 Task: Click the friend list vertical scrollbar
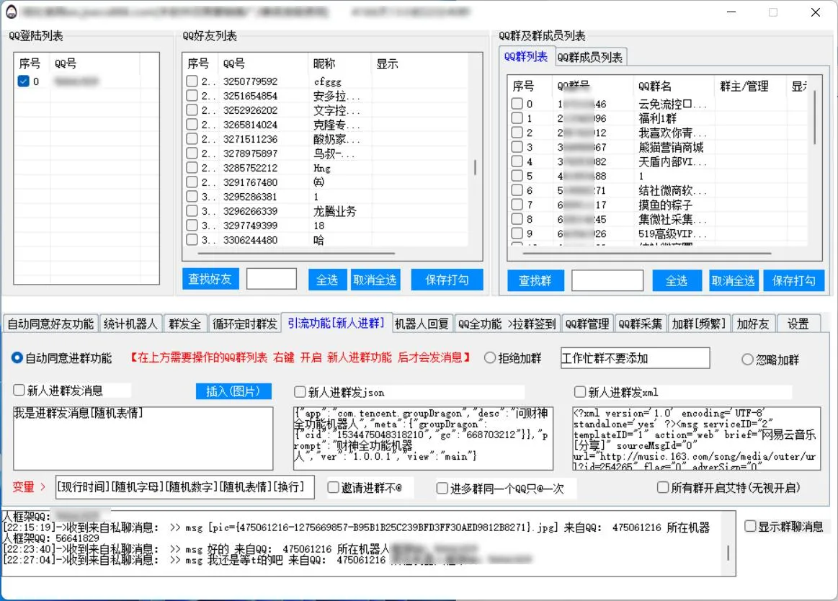475,167
